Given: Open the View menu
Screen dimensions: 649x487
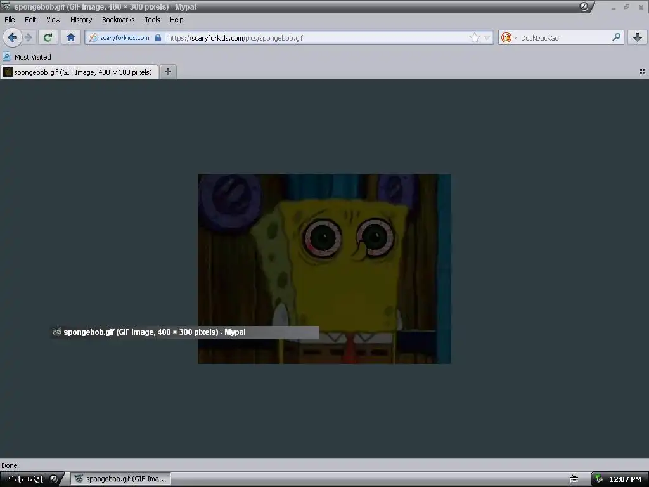Looking at the screenshot, I should 53,20.
